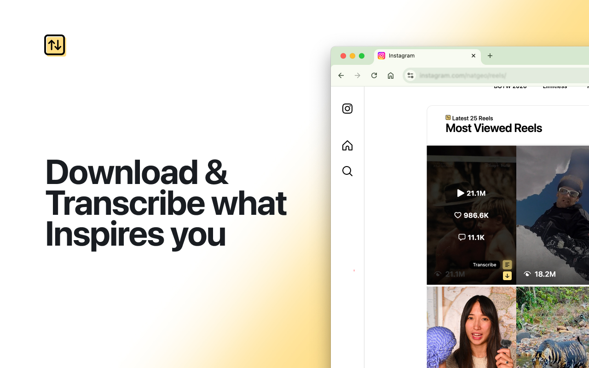
Task: Click the heart icon showing 986.6K likes
Action: click(458, 215)
